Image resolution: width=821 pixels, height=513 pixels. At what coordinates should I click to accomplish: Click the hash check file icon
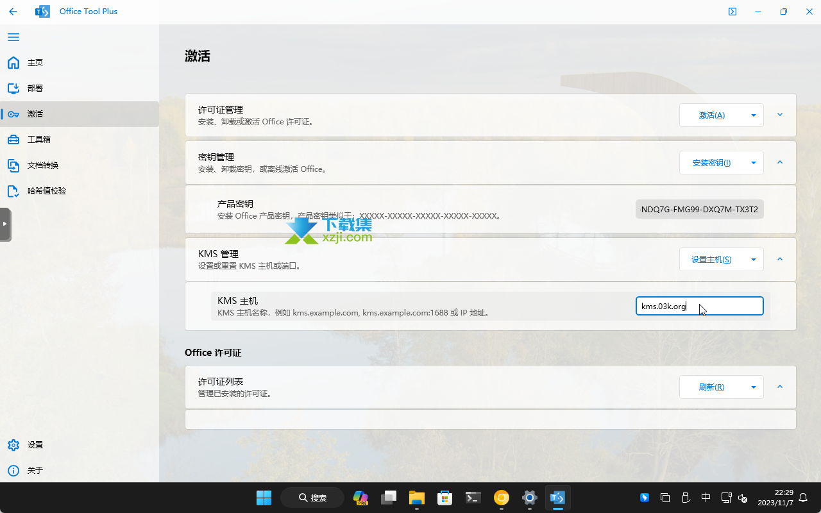13,191
